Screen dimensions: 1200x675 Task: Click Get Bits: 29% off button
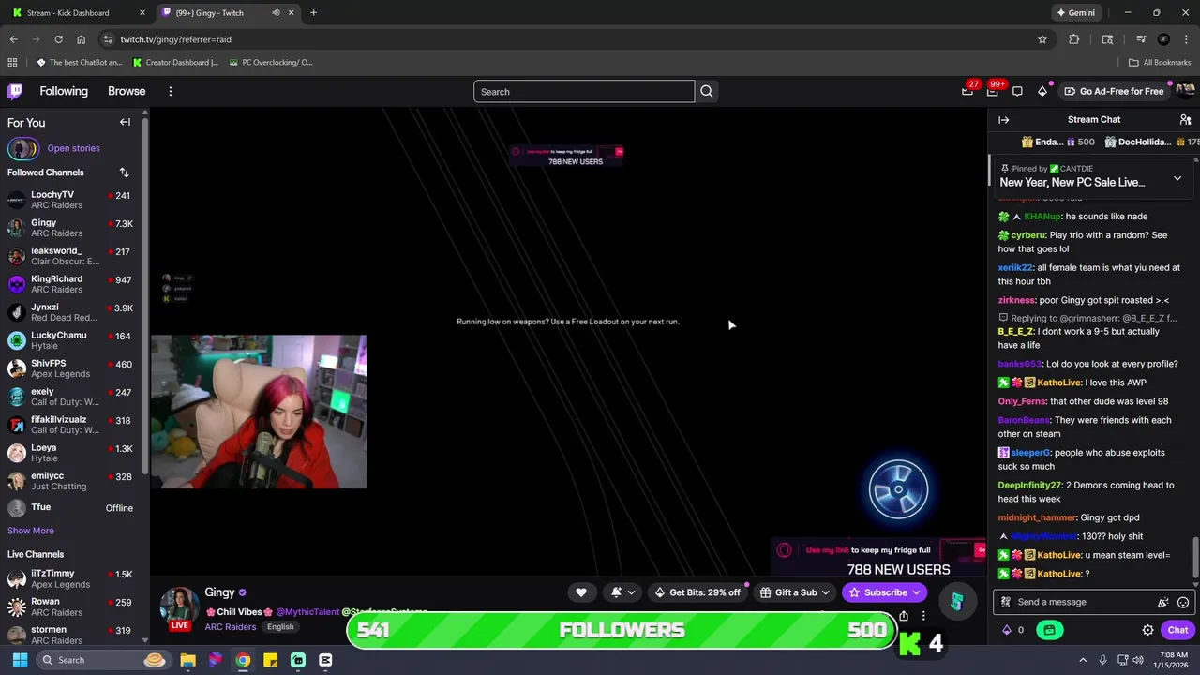697,592
